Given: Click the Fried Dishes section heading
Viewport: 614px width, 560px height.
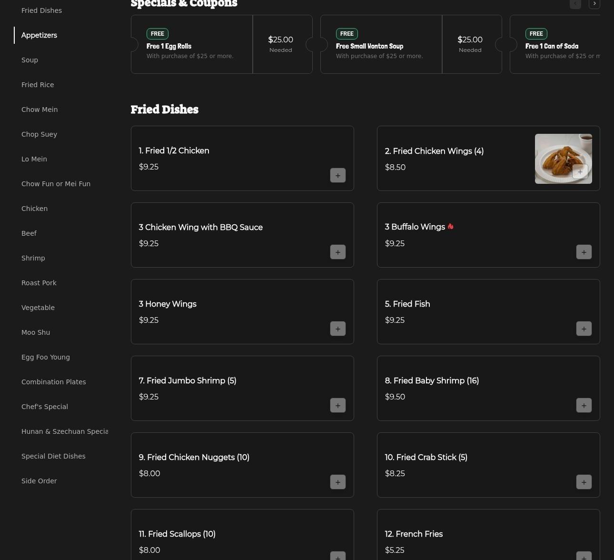Looking at the screenshot, I should (165, 109).
